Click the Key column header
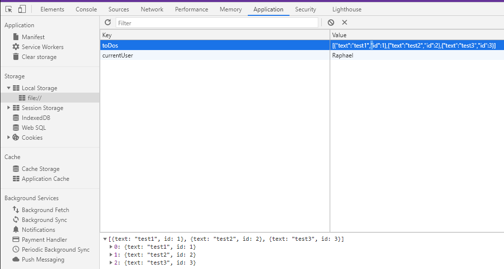This screenshot has width=504, height=269. click(x=215, y=35)
